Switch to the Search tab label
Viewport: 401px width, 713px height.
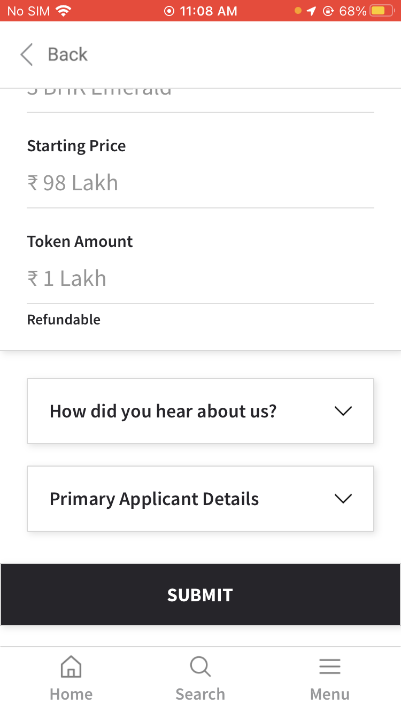pyautogui.click(x=200, y=694)
